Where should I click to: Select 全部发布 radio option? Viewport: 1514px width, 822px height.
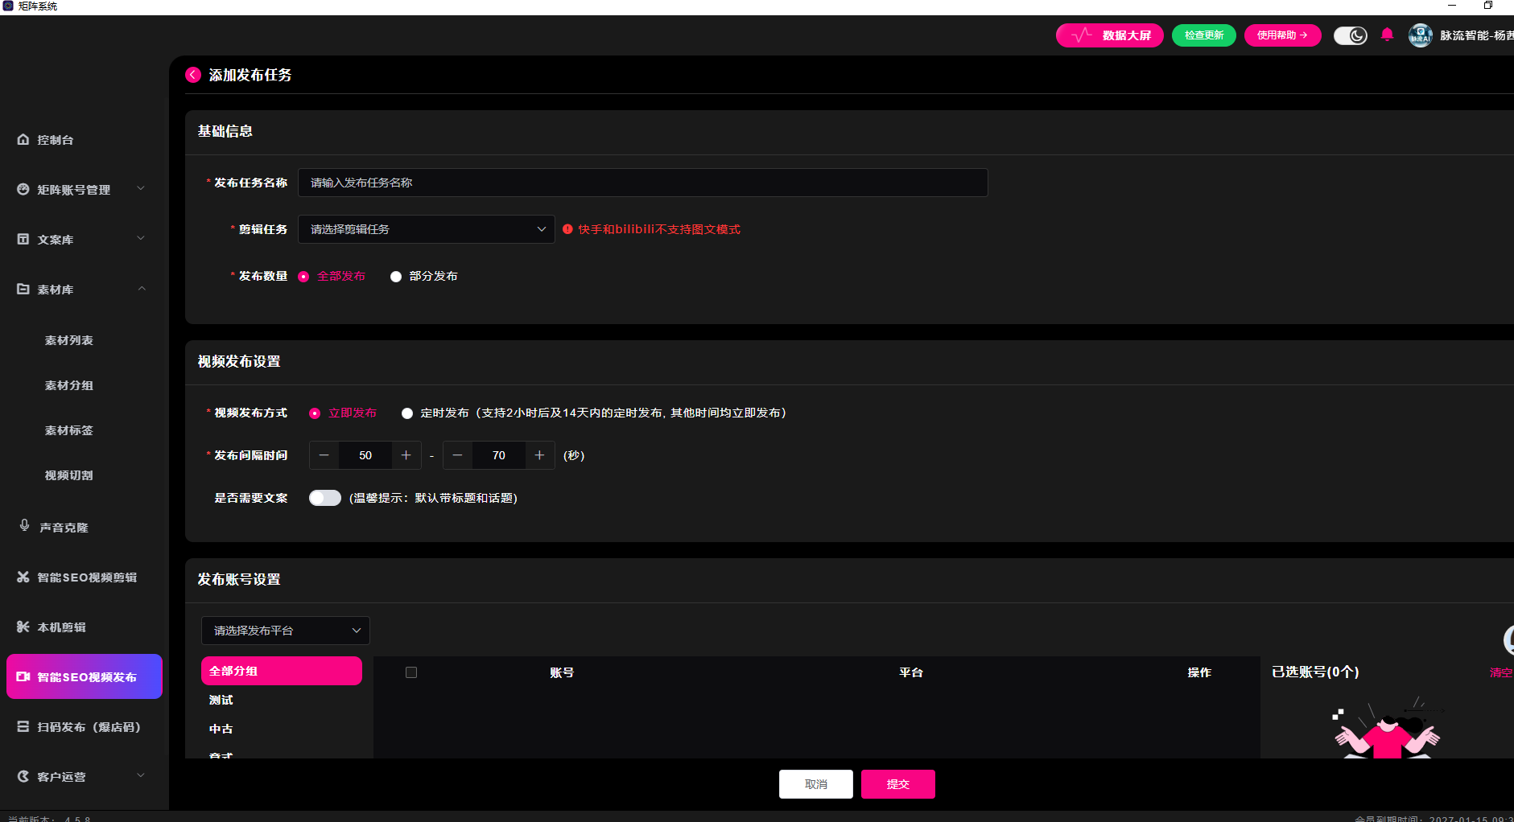303,276
